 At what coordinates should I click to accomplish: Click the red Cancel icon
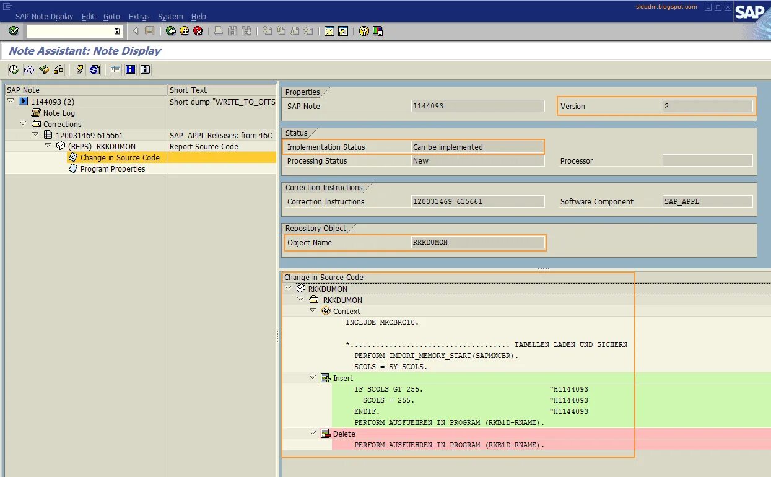pos(198,31)
